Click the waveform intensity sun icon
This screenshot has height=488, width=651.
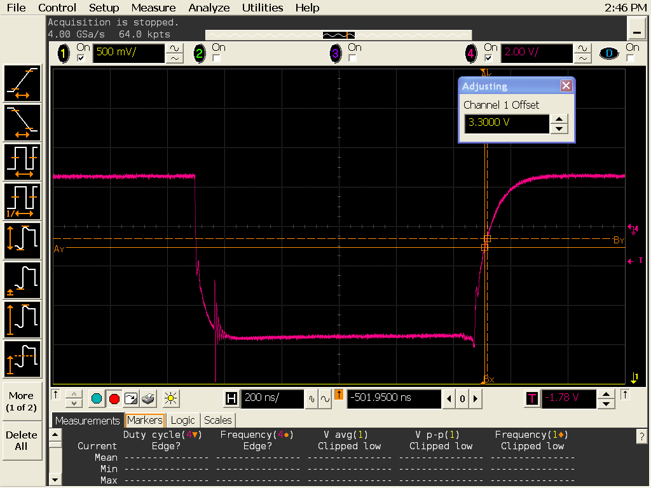tap(170, 399)
